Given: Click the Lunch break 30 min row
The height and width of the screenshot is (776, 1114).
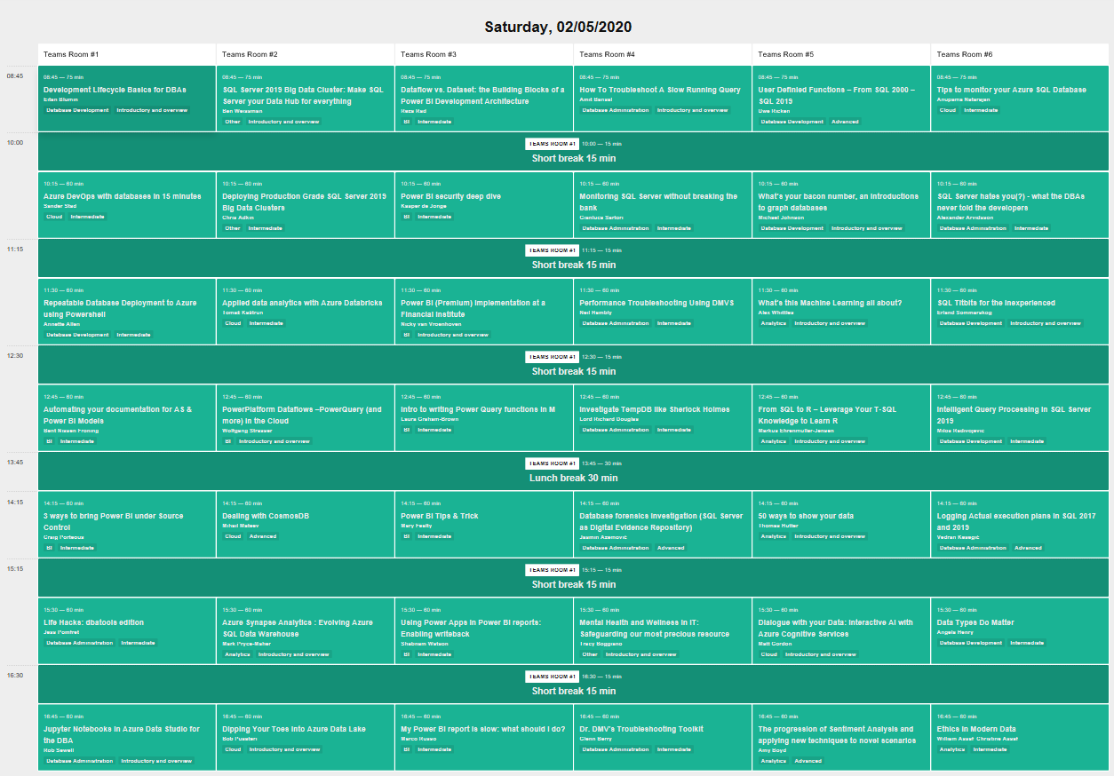Looking at the screenshot, I should (574, 471).
